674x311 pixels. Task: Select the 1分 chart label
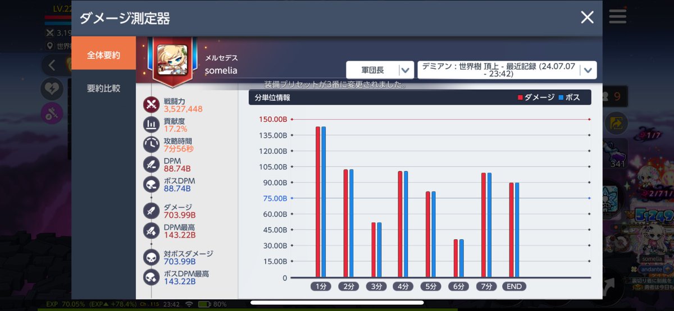coord(320,286)
